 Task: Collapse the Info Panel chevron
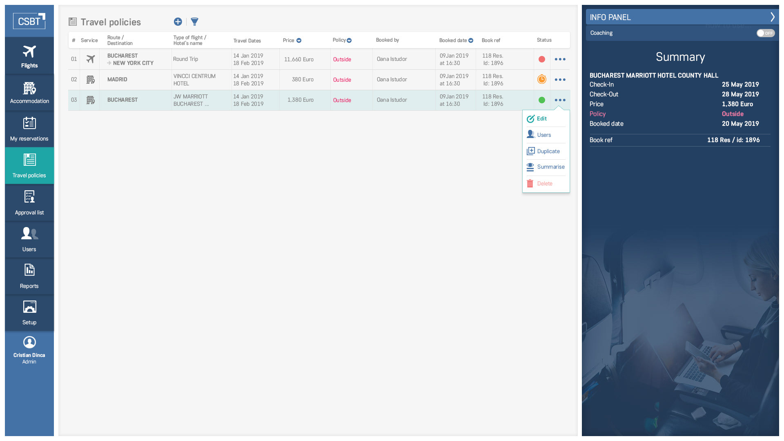772,17
